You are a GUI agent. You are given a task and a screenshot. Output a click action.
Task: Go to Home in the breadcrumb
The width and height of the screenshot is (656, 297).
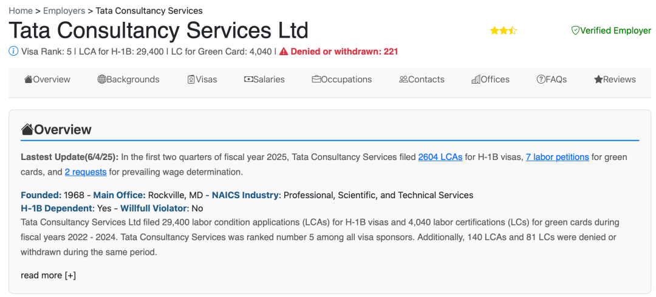[21, 10]
